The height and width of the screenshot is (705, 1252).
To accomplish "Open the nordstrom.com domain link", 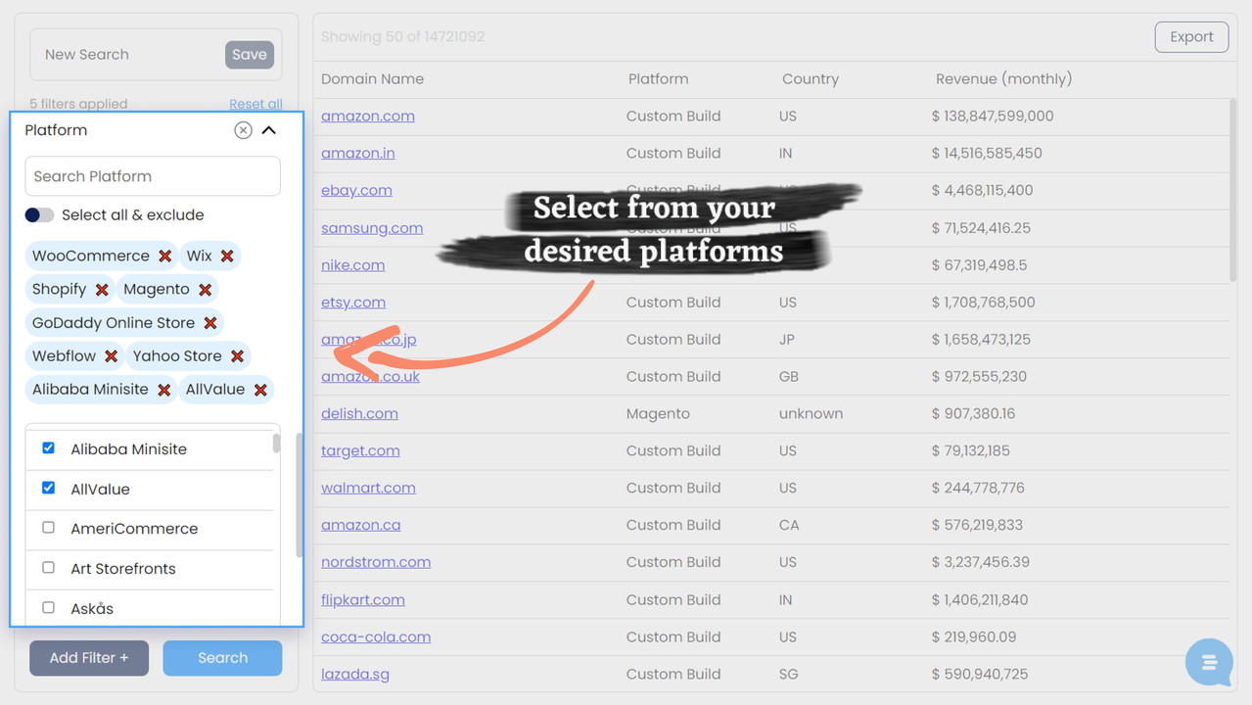I will pos(376,562).
